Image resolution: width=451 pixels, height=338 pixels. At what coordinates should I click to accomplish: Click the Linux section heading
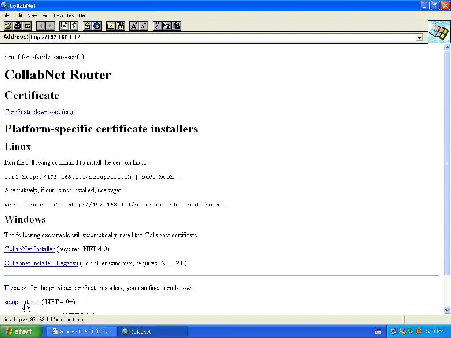click(x=18, y=147)
